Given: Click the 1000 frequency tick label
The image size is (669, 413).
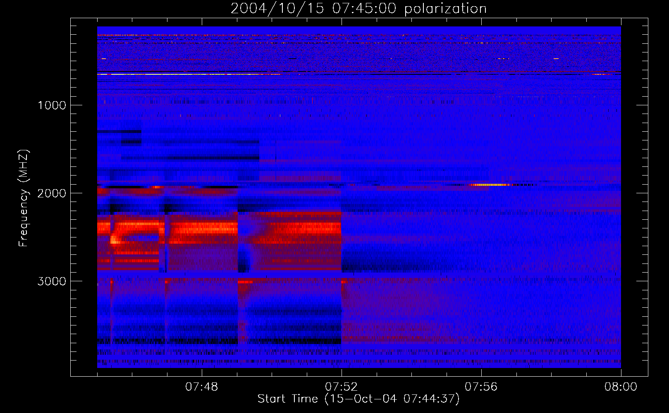Looking at the screenshot, I should (x=52, y=105).
